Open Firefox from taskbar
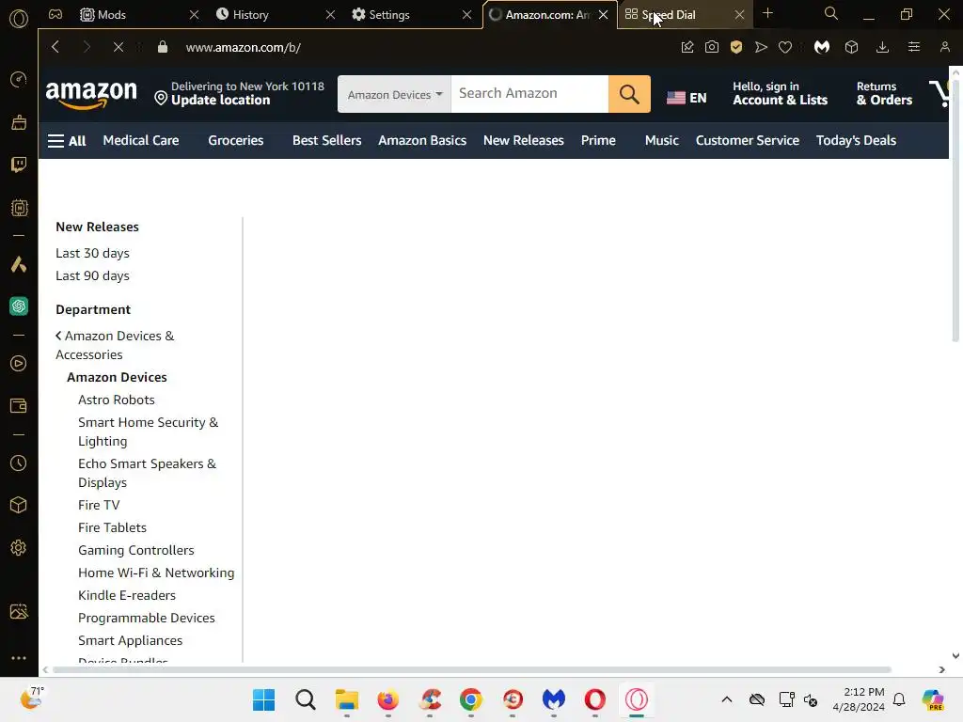 [x=388, y=699]
